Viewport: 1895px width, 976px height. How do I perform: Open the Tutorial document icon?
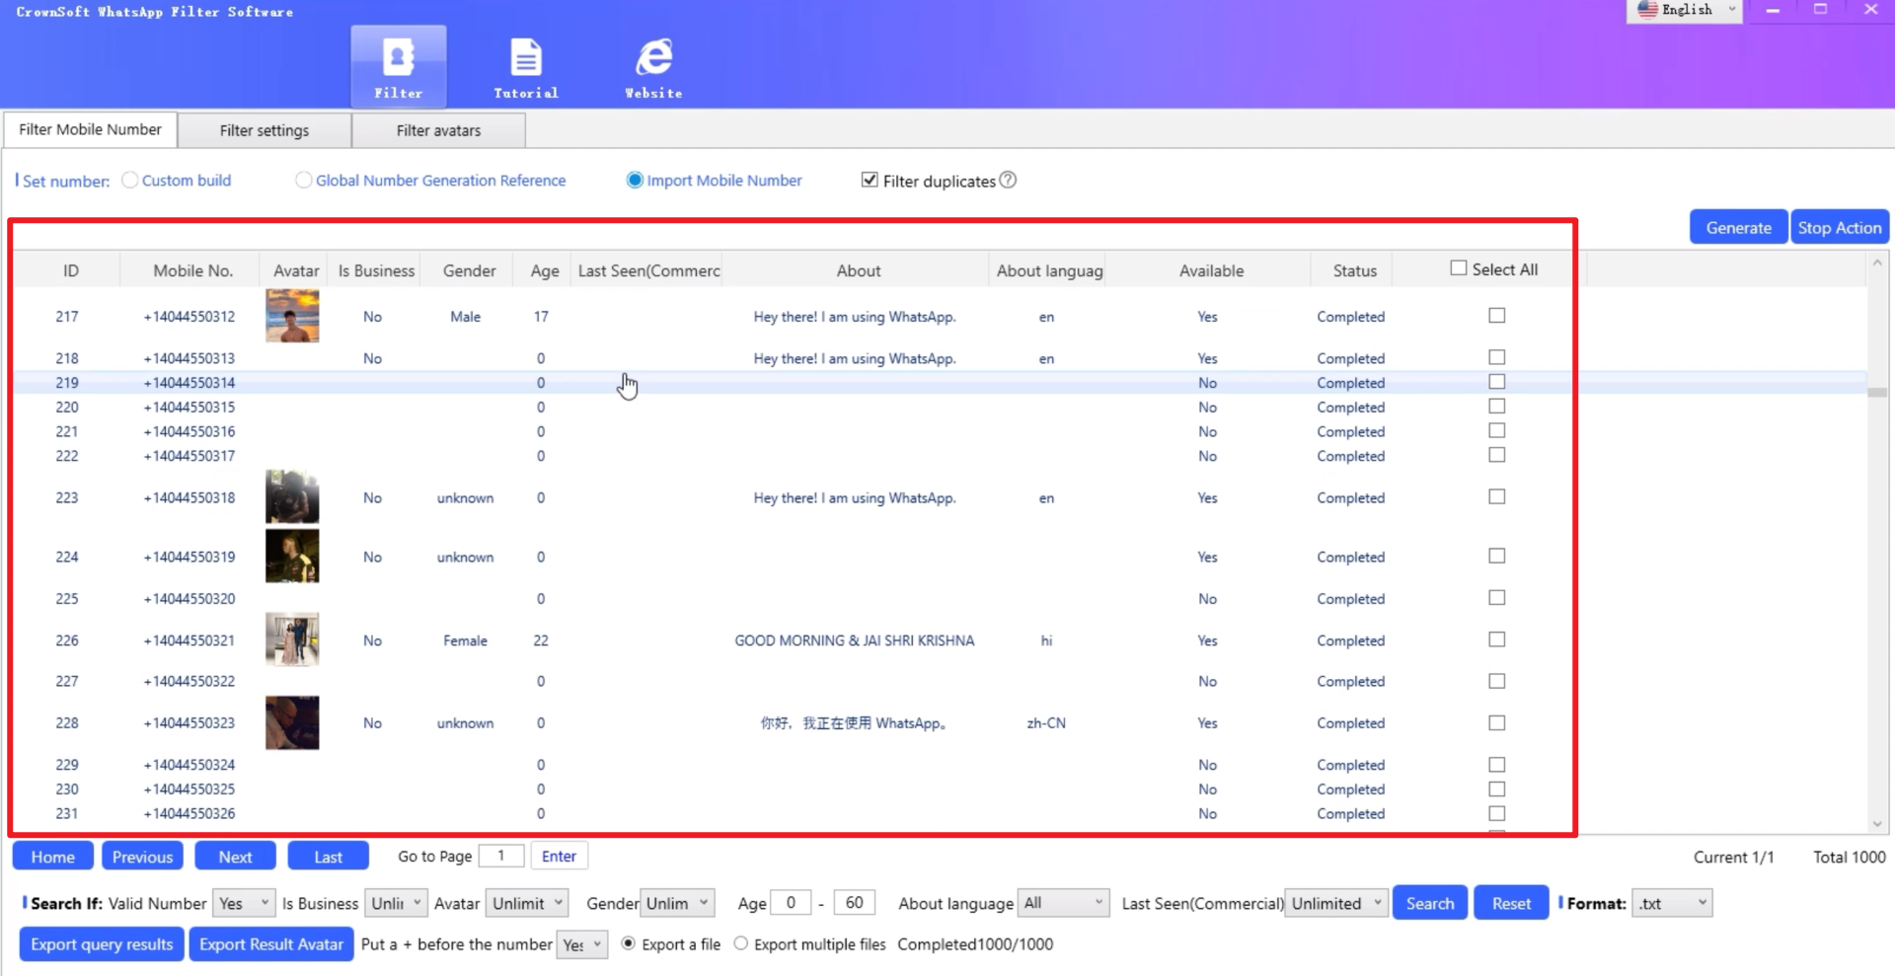click(525, 67)
